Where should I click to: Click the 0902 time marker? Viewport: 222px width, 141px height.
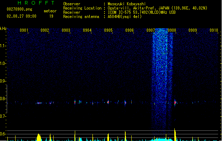point(45,30)
